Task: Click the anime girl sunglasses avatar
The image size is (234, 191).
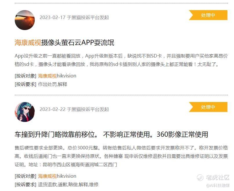Action: 25,112
